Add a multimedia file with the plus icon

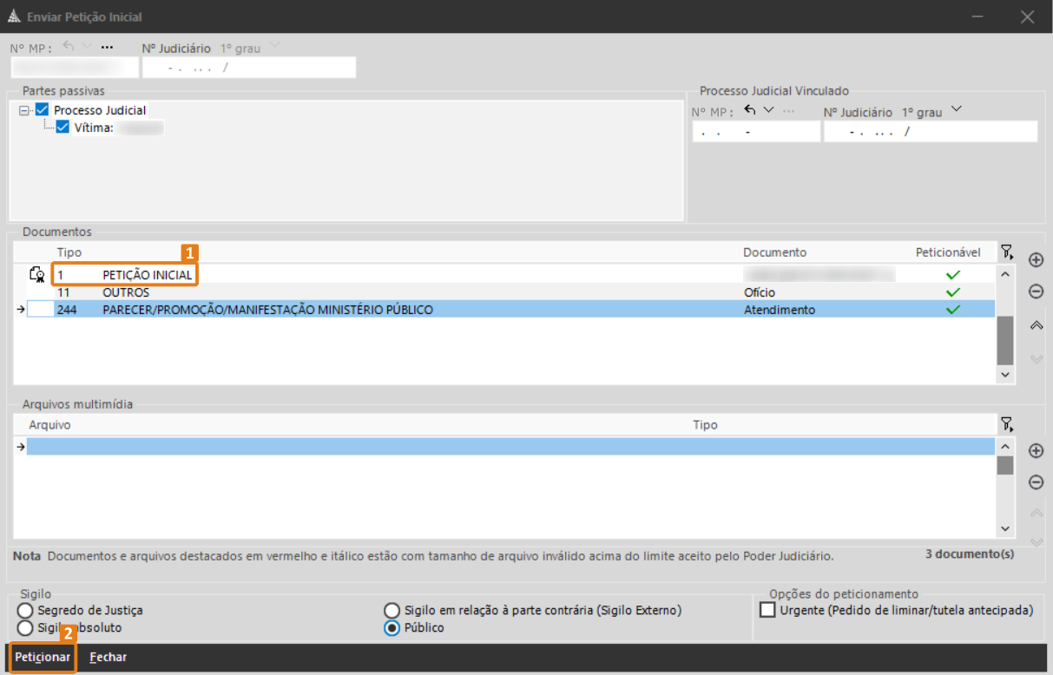pyautogui.click(x=1036, y=450)
